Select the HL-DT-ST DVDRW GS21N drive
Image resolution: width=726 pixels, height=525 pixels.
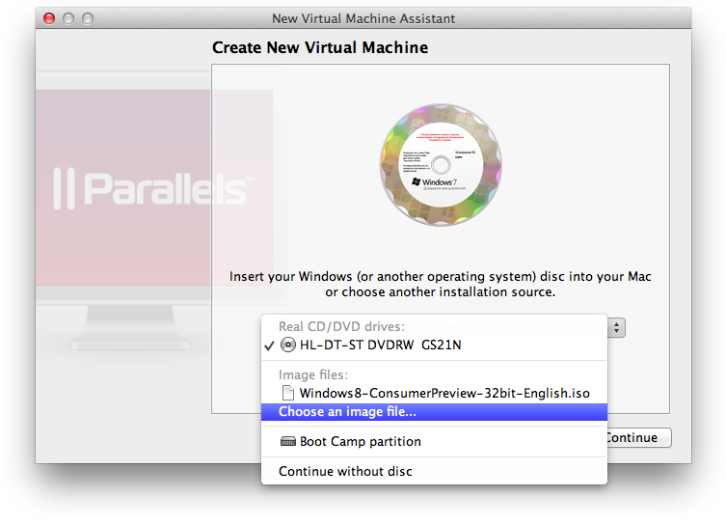pos(380,345)
